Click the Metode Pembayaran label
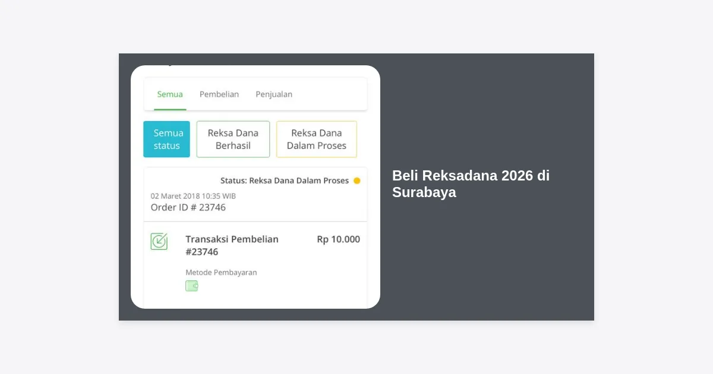 tap(221, 272)
